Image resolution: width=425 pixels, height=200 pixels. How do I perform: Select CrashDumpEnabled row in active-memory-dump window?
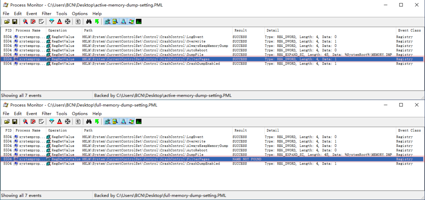pyautogui.click(x=212, y=64)
